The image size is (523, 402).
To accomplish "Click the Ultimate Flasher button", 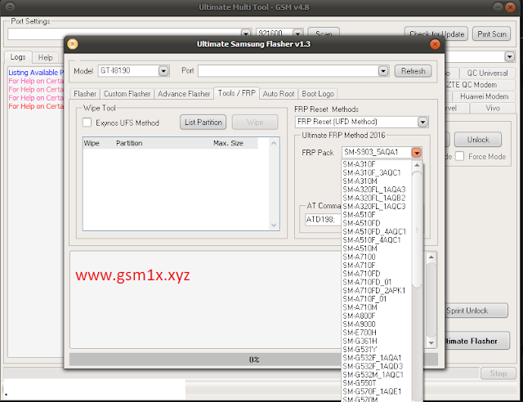I will [x=476, y=341].
